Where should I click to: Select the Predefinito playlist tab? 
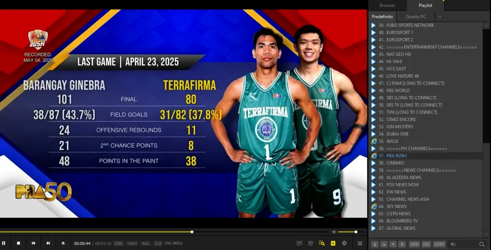[x=382, y=16]
